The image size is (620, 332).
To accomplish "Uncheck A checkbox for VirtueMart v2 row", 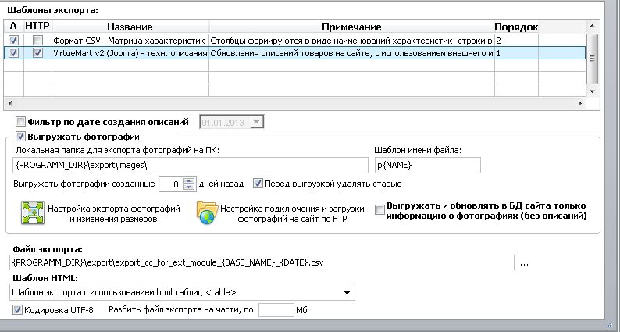I will 14,53.
